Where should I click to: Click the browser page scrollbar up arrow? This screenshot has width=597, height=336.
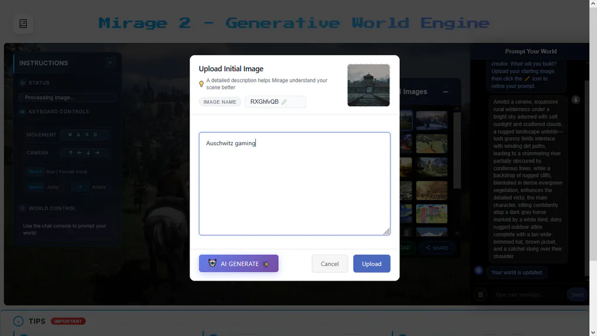tap(593, 3)
